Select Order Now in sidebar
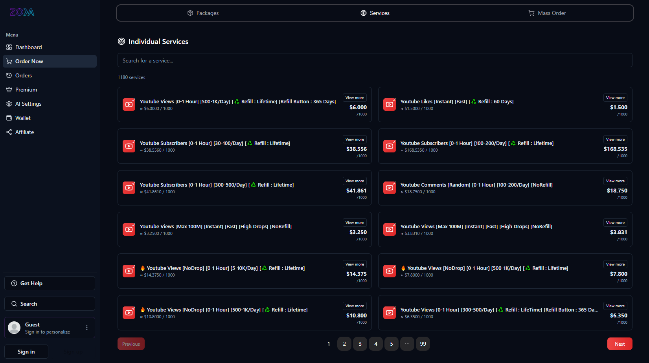 pos(50,61)
